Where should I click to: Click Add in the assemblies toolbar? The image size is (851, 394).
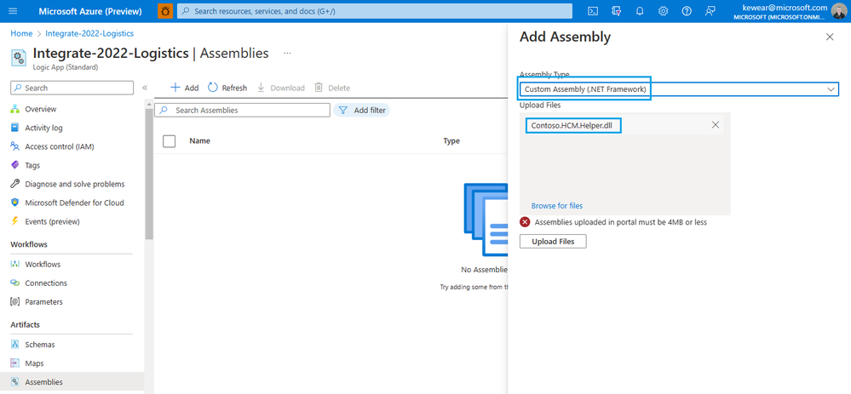click(185, 88)
